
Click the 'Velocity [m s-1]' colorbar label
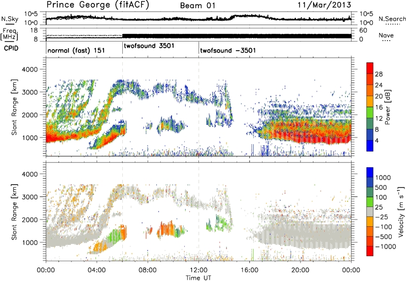point(401,212)
